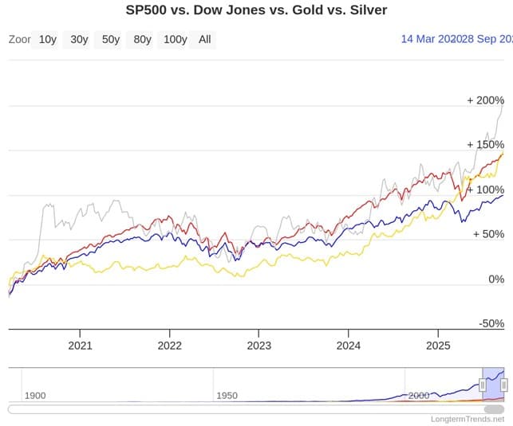Click the 2023 x-axis tick label

[x=258, y=346]
